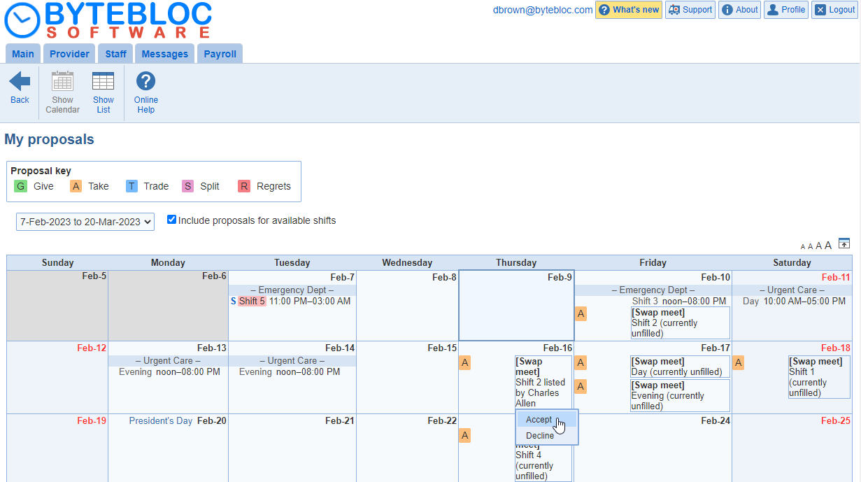
Task: Click the ByteBloc Software clock logo
Action: tap(22, 20)
